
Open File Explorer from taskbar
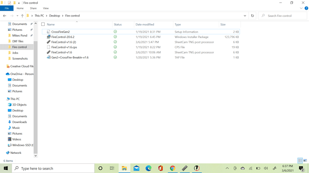tap(124, 168)
